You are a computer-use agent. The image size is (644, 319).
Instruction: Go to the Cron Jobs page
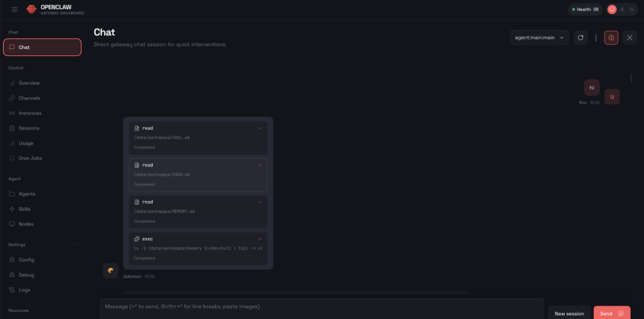tap(30, 158)
